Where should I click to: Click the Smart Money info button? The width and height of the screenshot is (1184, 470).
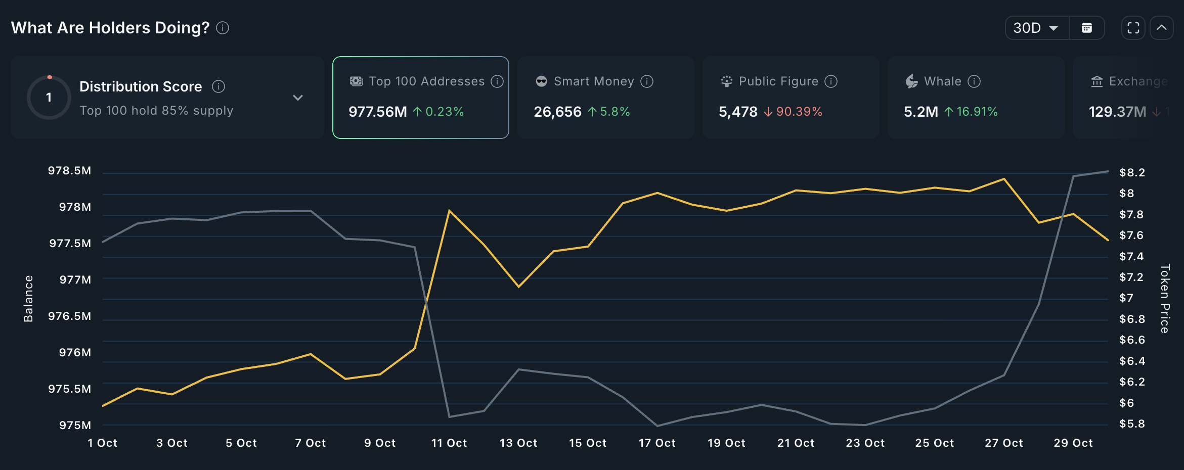tap(646, 81)
